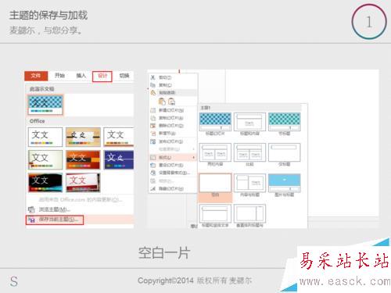
Task: Choose 隐藏幻灯片 (Hide Slide) in context menu
Action: tap(173, 188)
